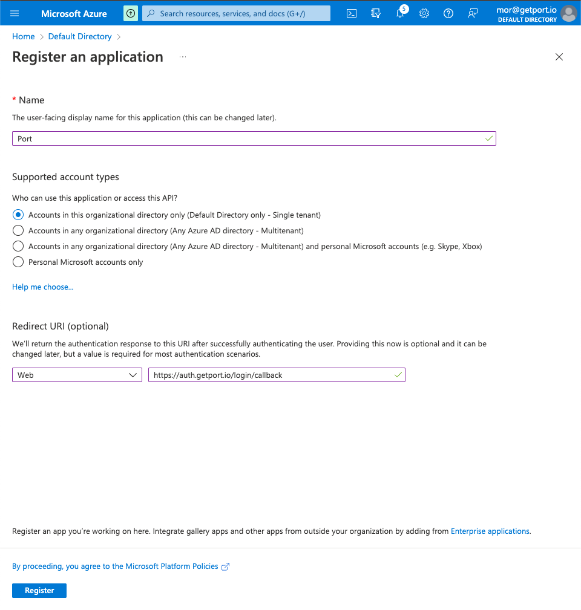Viewport: 581px width, 610px height.
Task: Expand the Web platform dropdown
Action: [77, 375]
